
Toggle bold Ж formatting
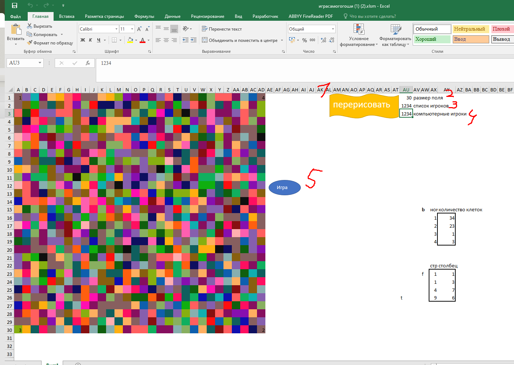(83, 40)
